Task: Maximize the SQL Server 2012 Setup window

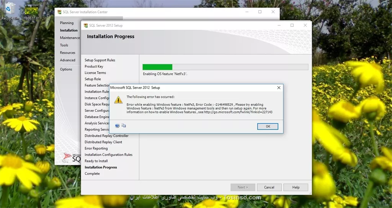Action: pos(292,25)
